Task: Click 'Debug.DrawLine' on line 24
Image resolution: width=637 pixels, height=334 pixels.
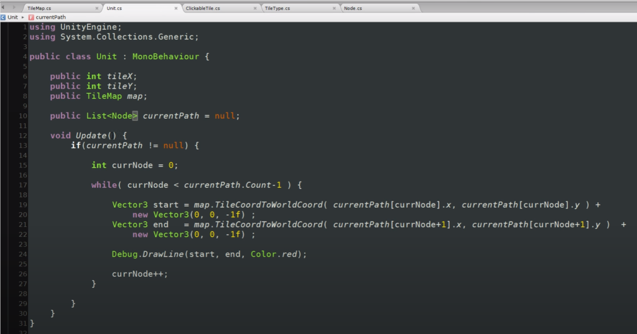Action: (147, 254)
